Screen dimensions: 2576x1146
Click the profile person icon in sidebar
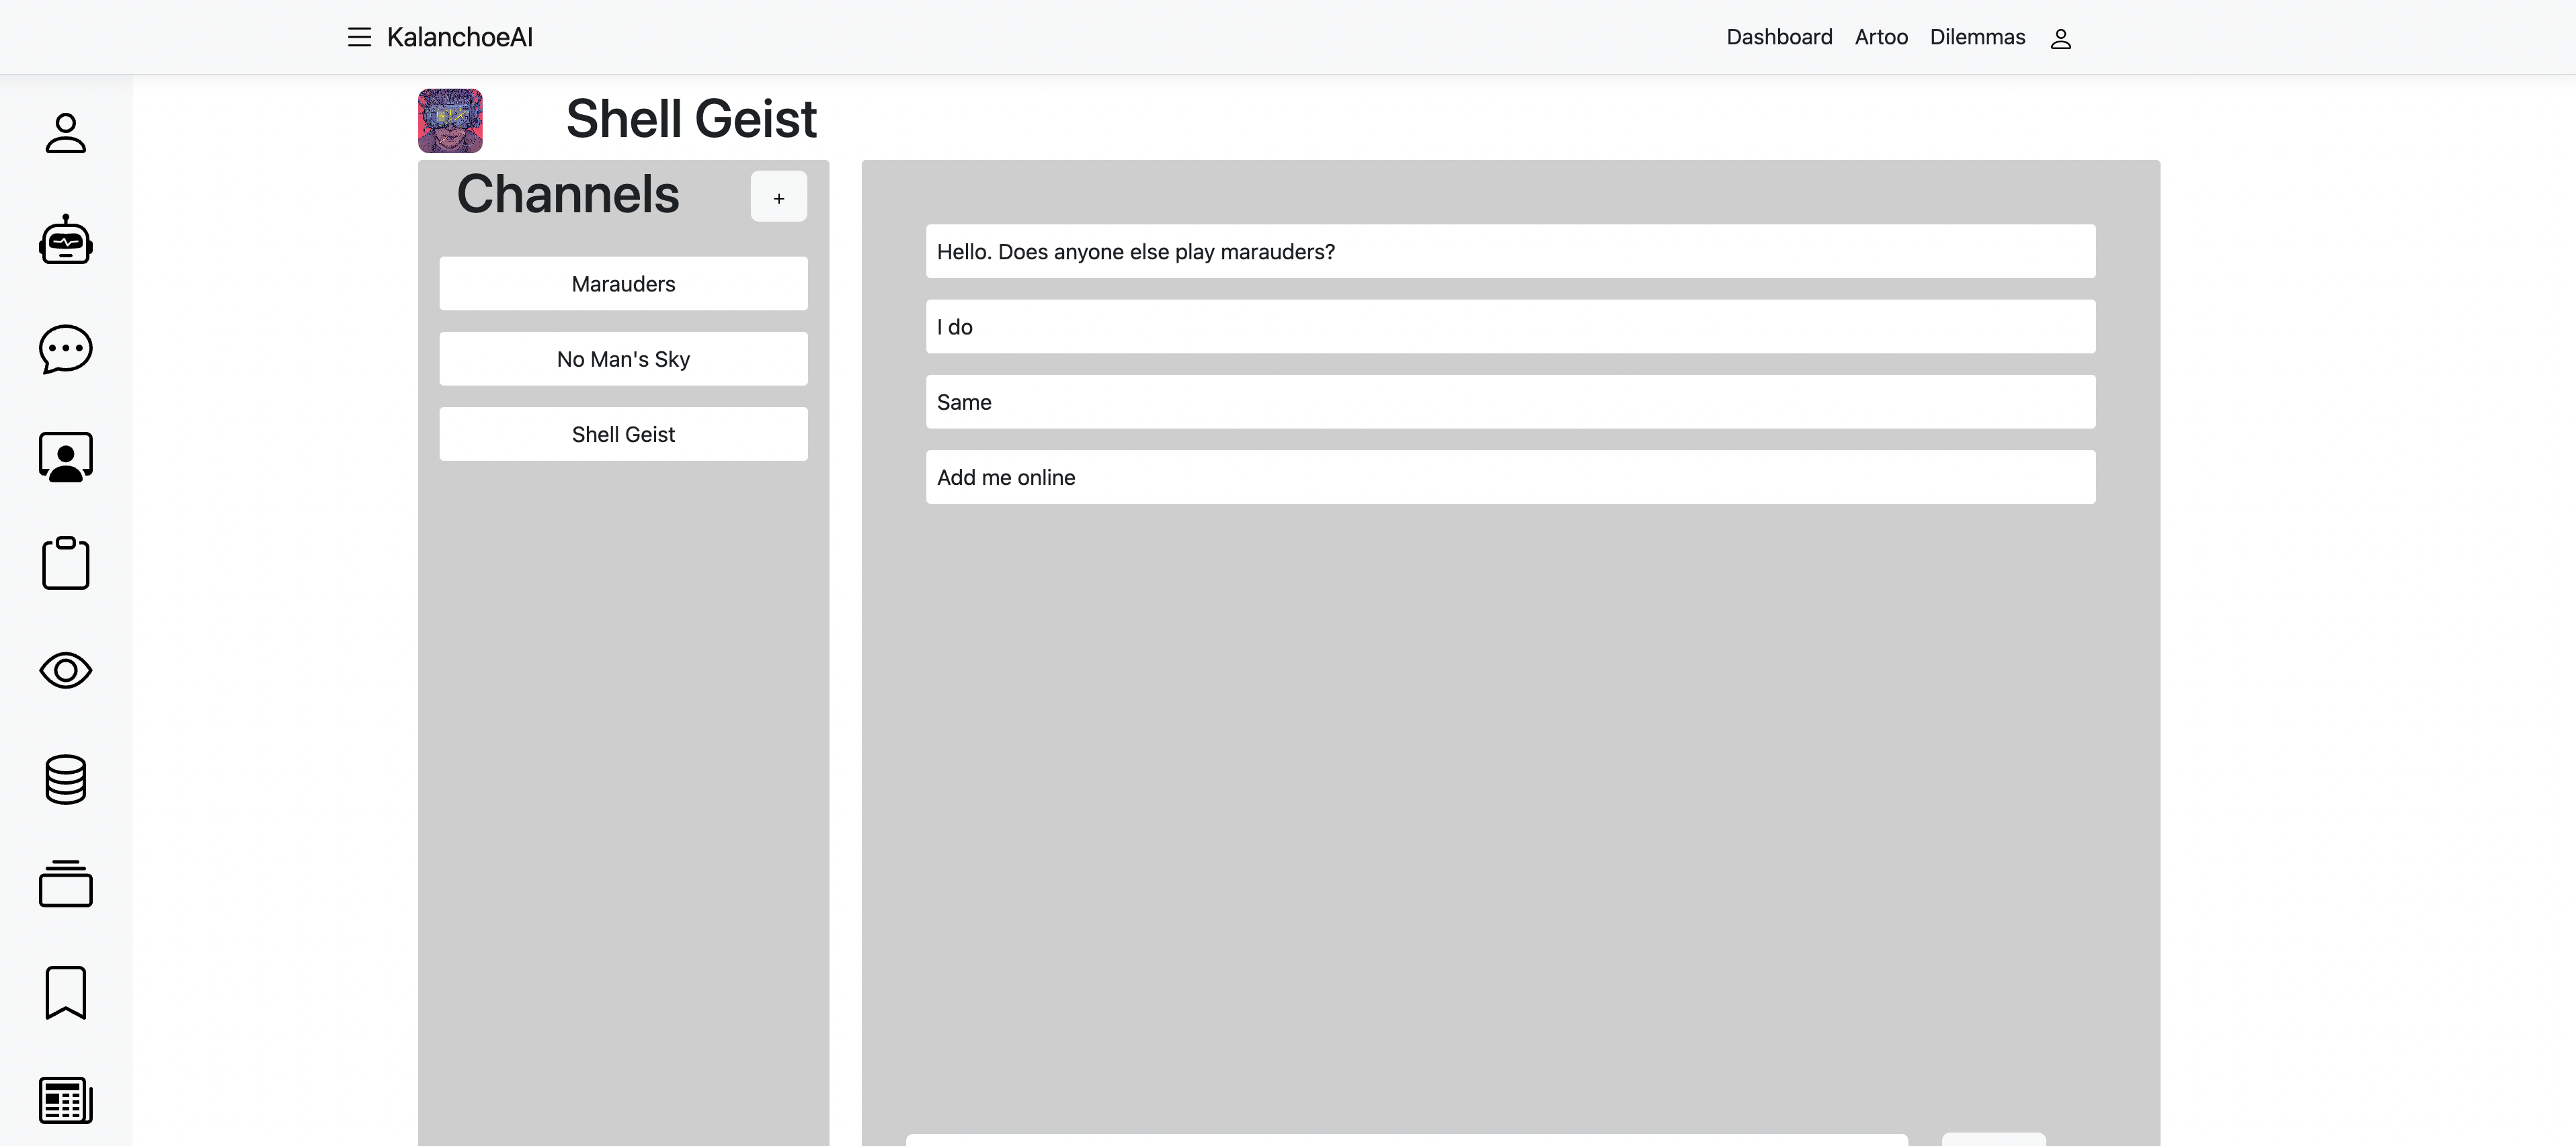point(66,133)
